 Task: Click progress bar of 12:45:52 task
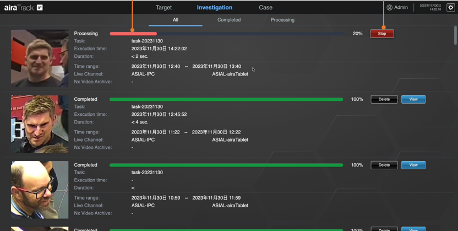[226, 99]
